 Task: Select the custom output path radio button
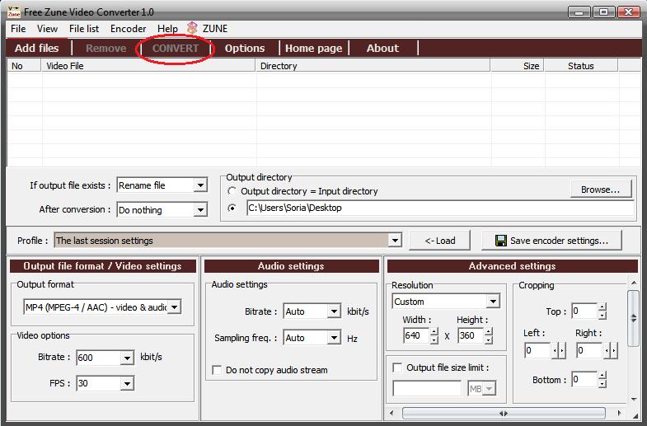point(232,208)
